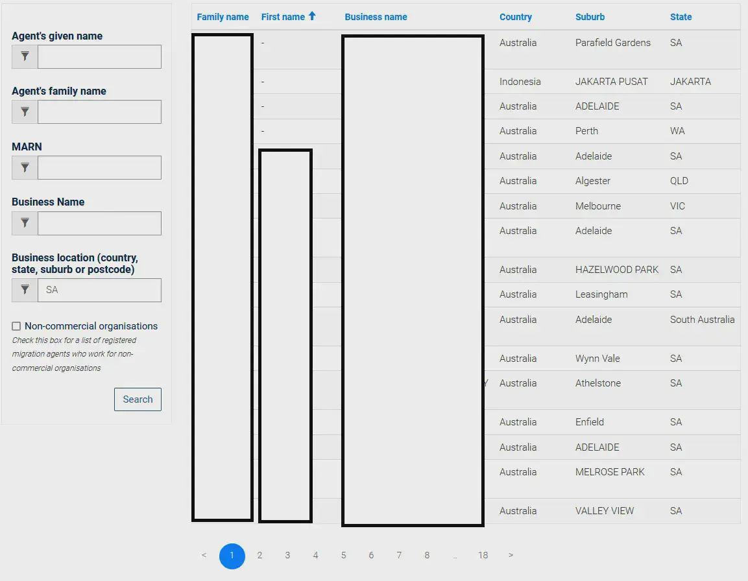Click the Business location field containing SA

click(x=99, y=290)
